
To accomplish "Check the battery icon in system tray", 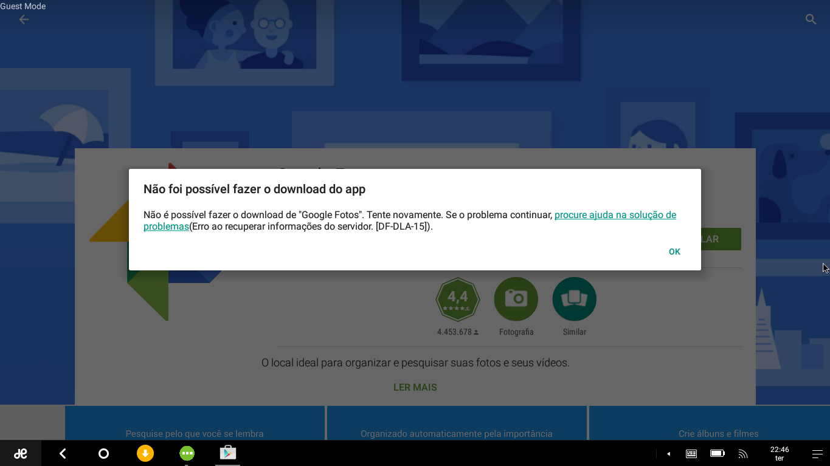I will click(x=718, y=454).
